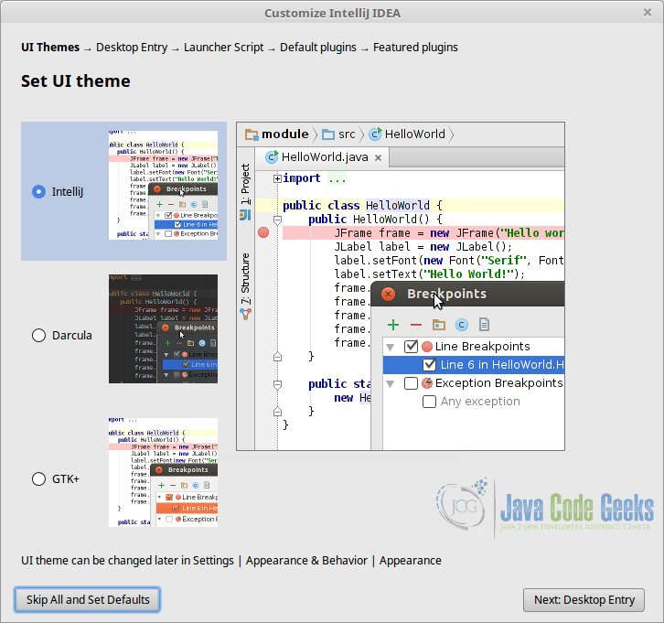Collapse the Exception Breakpoints tree node
The height and width of the screenshot is (623, 664).
(x=391, y=384)
